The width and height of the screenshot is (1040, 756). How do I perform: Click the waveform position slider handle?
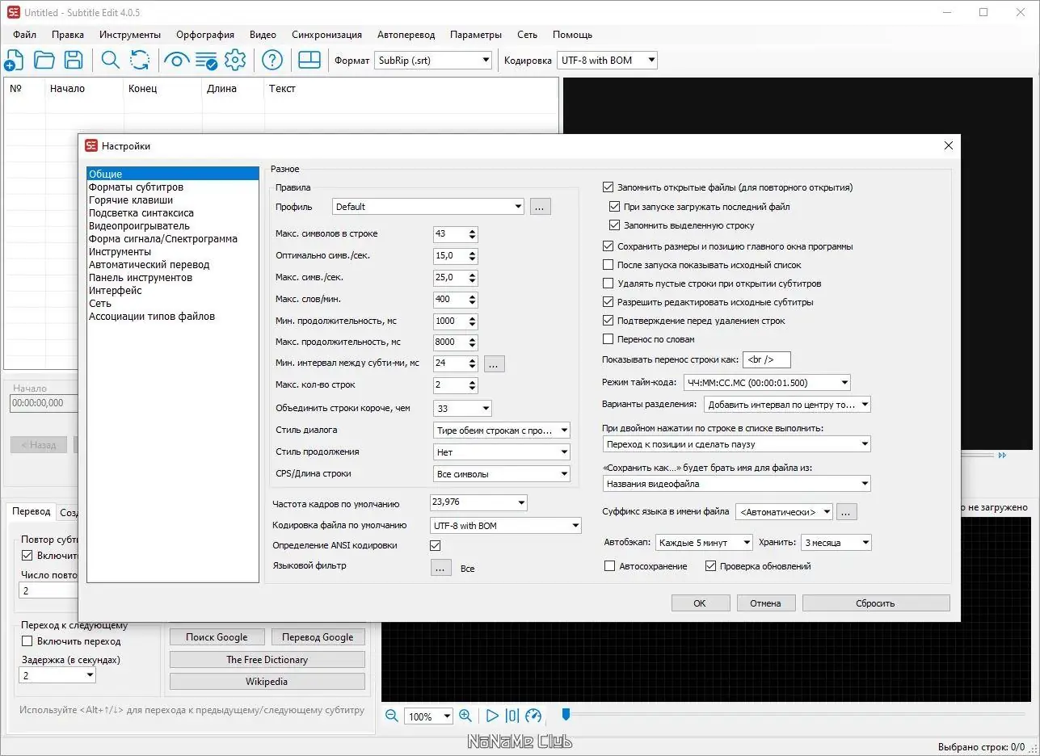[x=566, y=714]
